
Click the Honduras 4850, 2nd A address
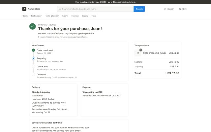[x=43, y=99]
